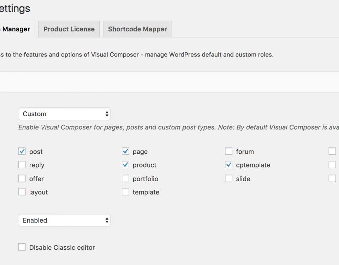Viewport: 339px width, 265px height.
Task: Open the Enabled dropdown
Action: [x=65, y=220]
